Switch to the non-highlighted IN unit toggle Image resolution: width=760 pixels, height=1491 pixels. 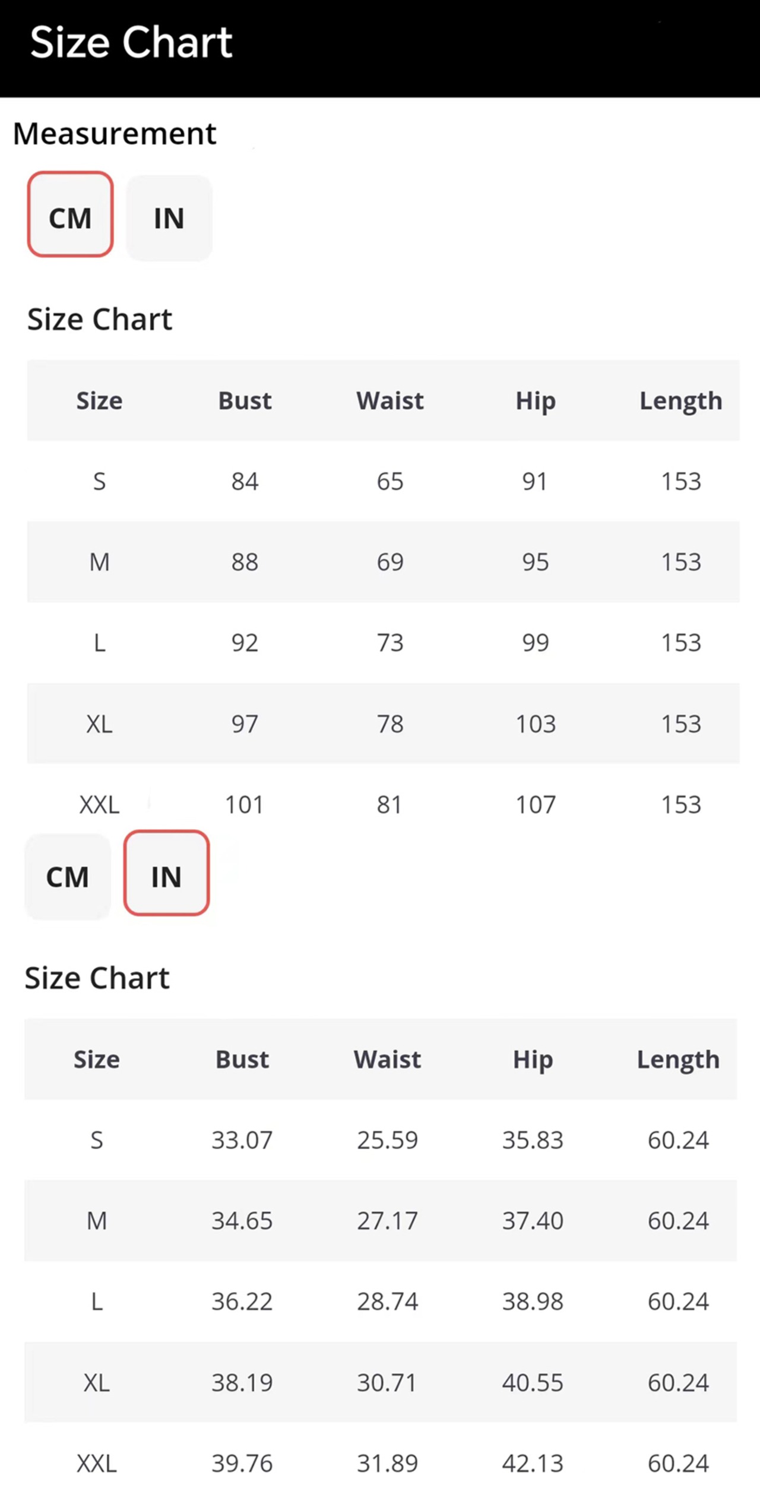point(169,218)
